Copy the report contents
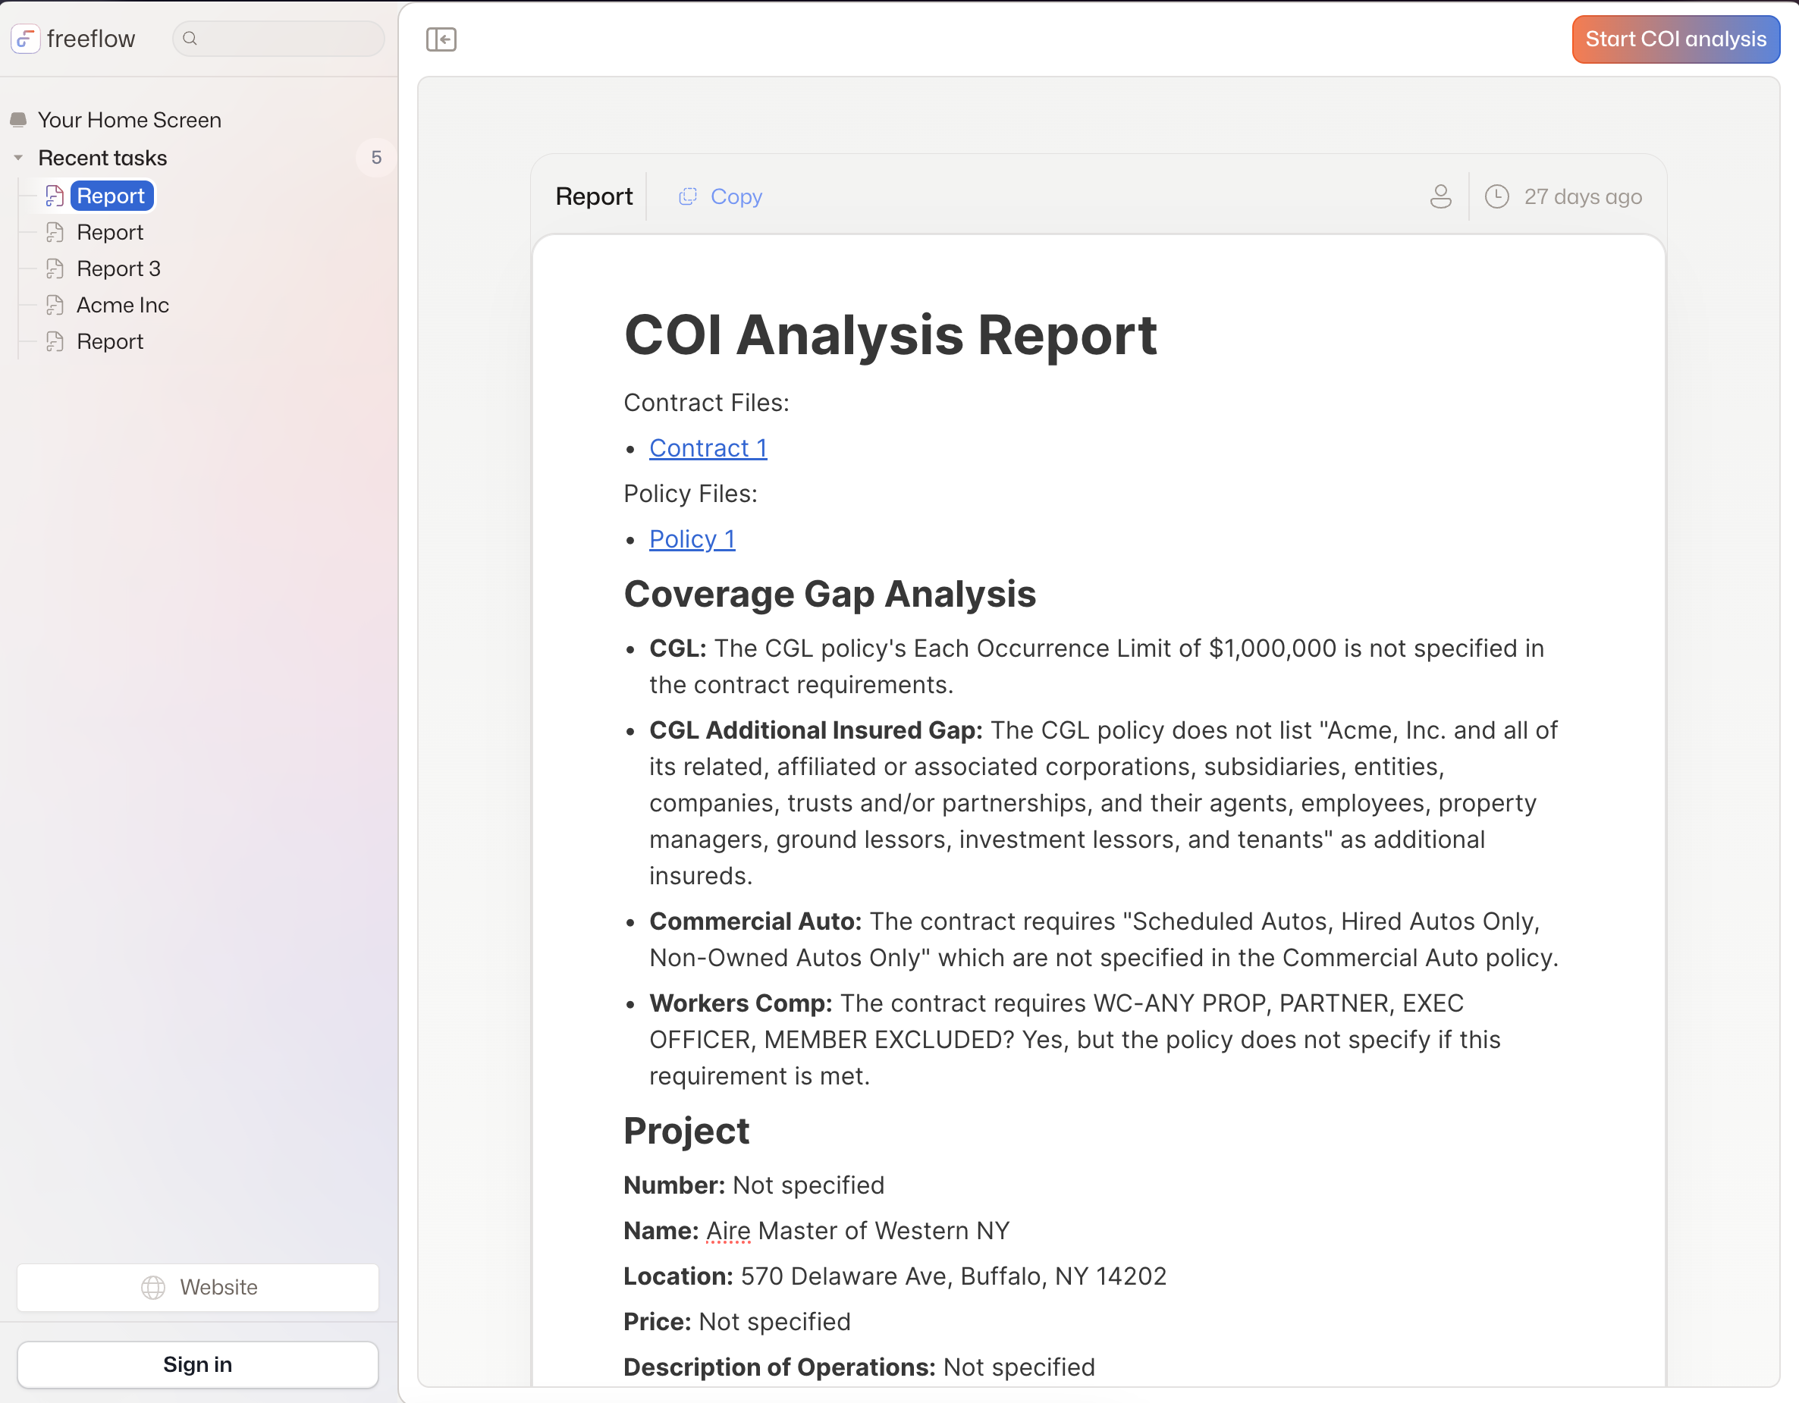 tap(721, 197)
